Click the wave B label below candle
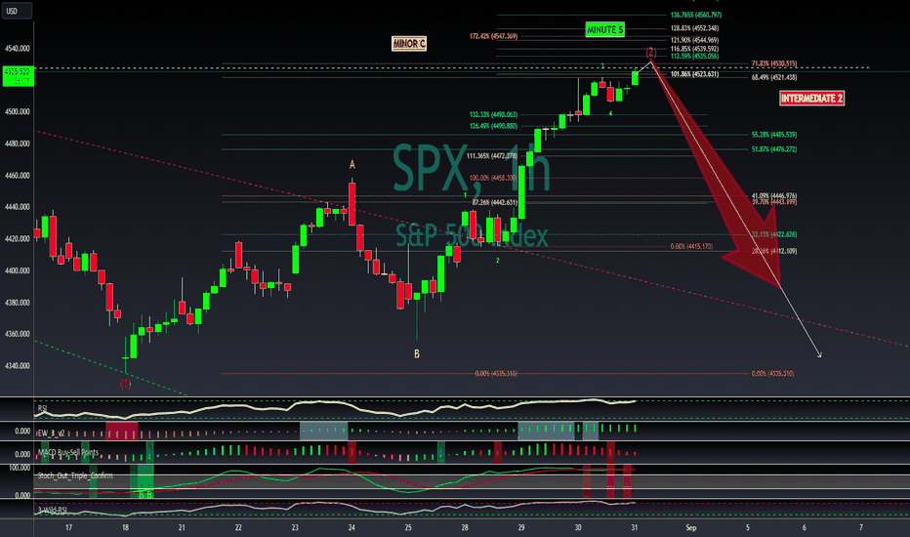 click(x=417, y=353)
